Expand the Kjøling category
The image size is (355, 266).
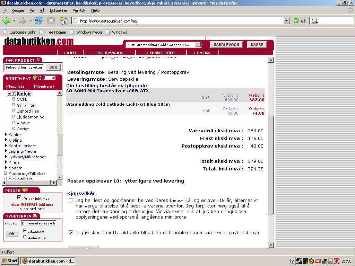tap(6, 140)
